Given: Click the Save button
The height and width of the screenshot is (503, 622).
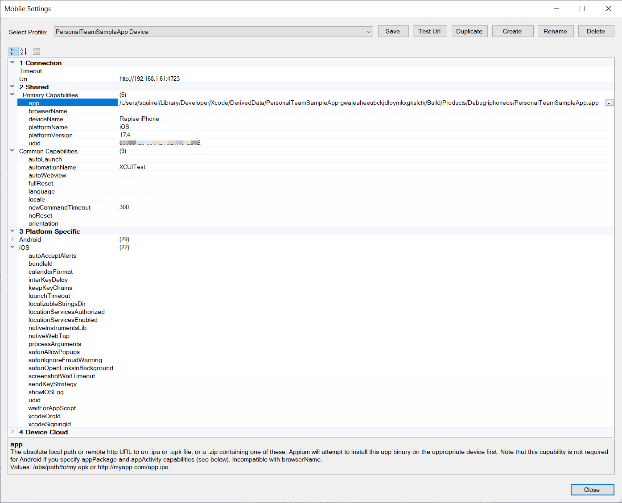Looking at the screenshot, I should [x=393, y=31].
